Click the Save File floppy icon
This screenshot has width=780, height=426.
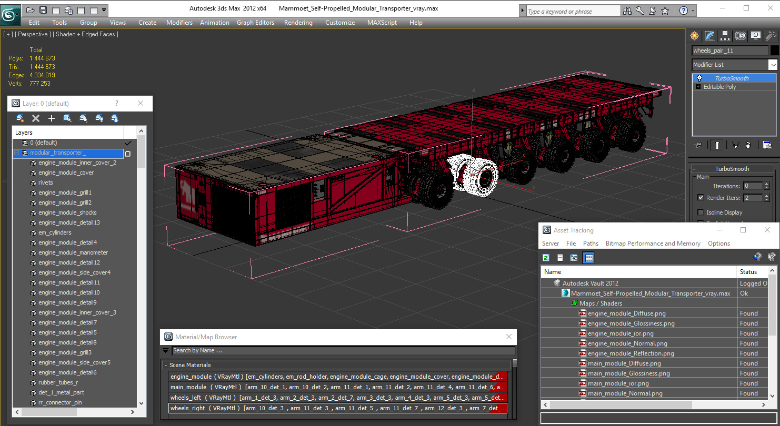(x=43, y=10)
